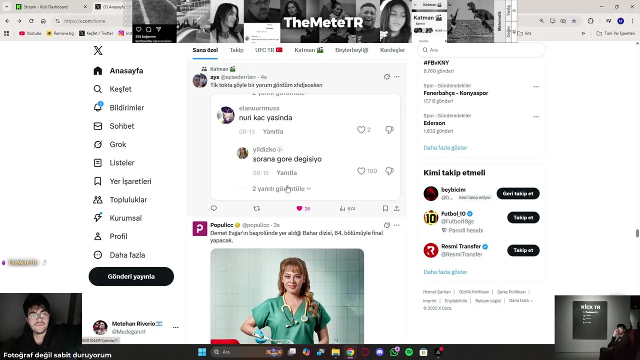Screen dimensions: 640x360
Task: Click Geri takip et for beybicim
Action: (518, 193)
